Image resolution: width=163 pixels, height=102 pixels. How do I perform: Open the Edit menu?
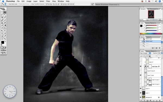pyautogui.click(x=23, y=1)
